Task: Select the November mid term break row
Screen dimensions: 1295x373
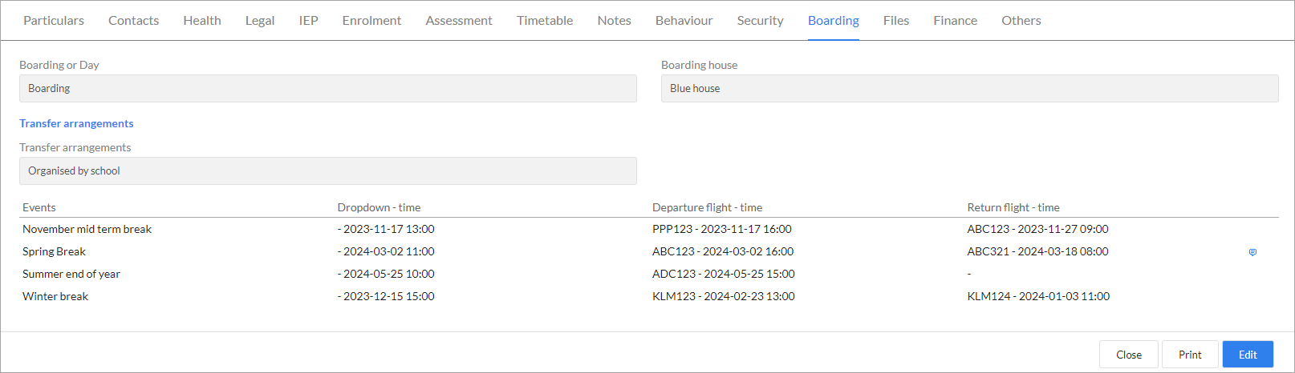Action: 649,229
